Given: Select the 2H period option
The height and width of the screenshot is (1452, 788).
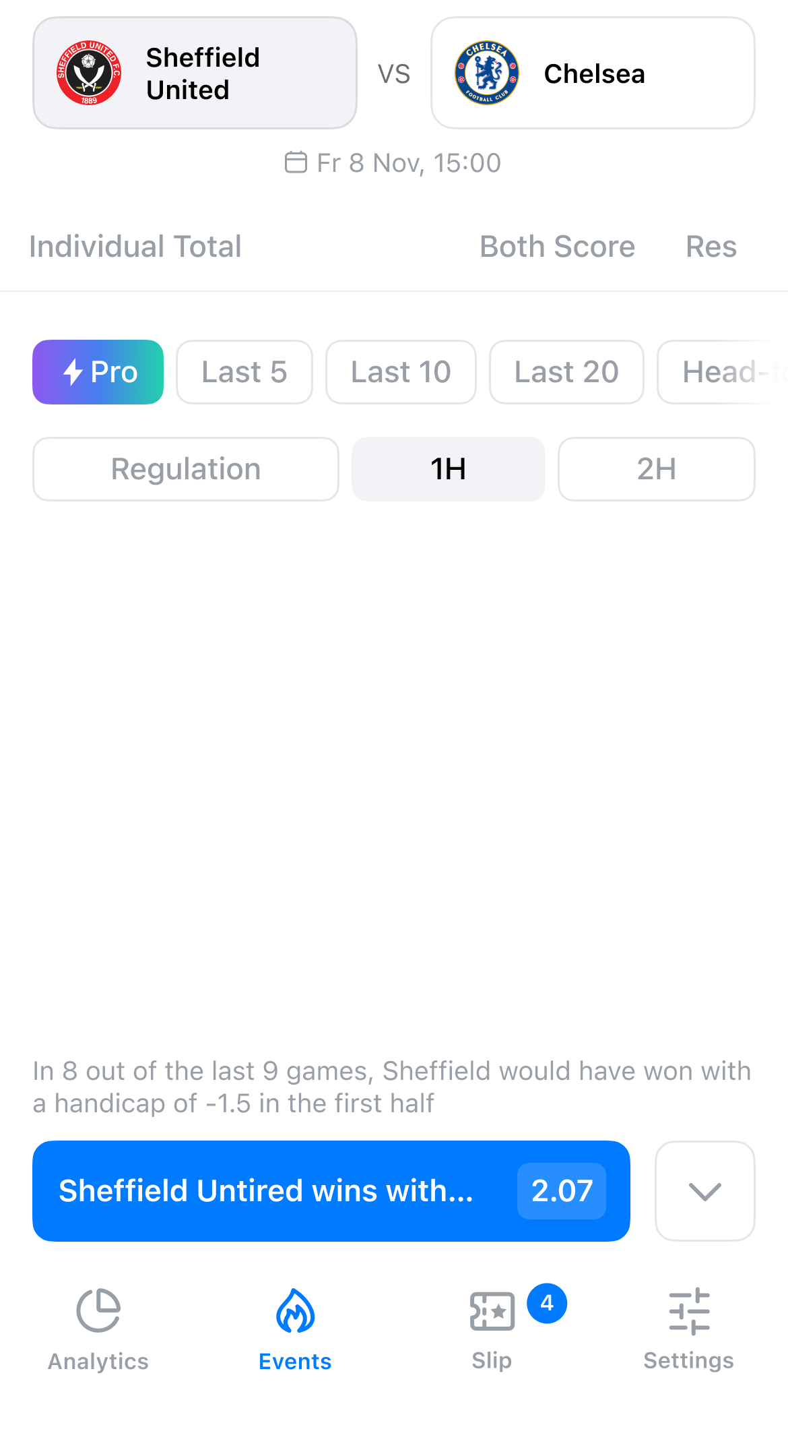Looking at the screenshot, I should [x=657, y=469].
